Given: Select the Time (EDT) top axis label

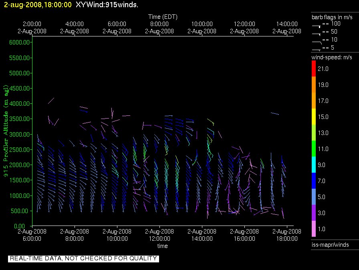Looking at the screenshot, I should (x=163, y=17).
